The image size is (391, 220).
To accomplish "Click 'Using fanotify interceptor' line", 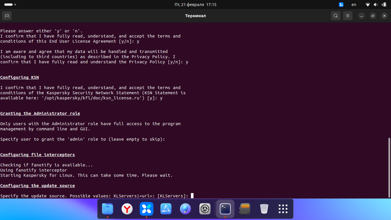I will pos(33,170).
